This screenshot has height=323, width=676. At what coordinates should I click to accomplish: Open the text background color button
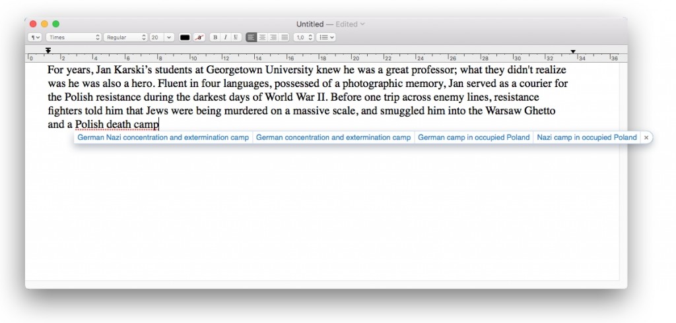point(199,38)
